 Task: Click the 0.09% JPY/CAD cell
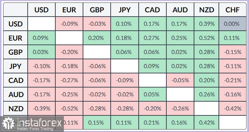tap(153, 66)
